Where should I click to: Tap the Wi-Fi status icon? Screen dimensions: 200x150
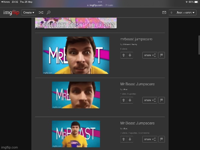[x=186, y=2]
